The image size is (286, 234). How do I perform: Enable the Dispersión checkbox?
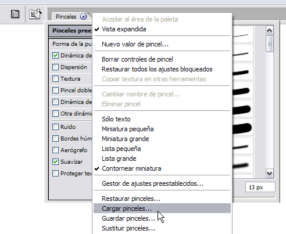(x=55, y=67)
